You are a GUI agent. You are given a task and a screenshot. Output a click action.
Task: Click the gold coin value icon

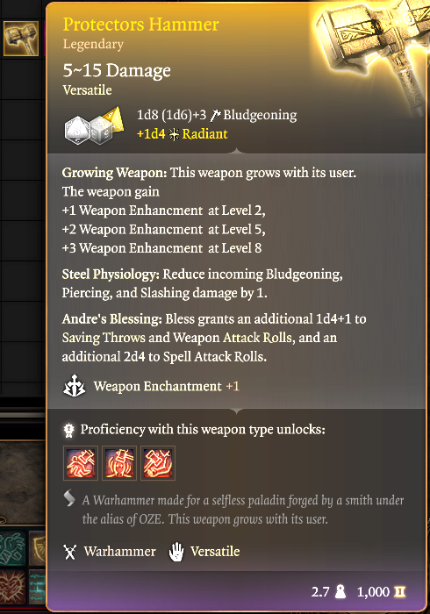399,592
